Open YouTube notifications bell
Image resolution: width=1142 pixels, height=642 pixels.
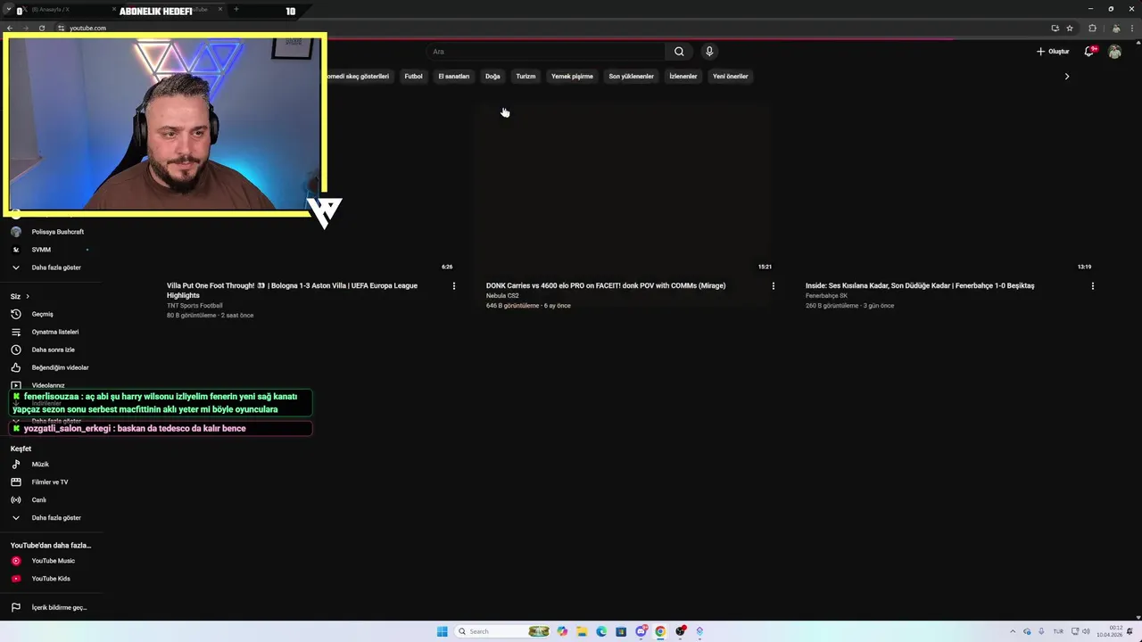[x=1089, y=52]
